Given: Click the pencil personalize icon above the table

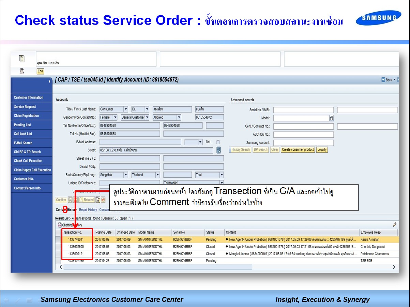Looking at the screenshot, I should [x=394, y=224].
